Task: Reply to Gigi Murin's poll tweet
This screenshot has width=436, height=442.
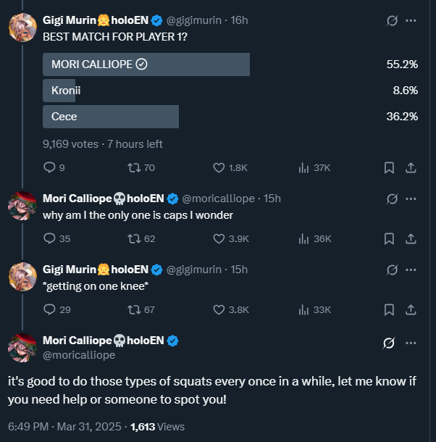Action: (x=50, y=167)
